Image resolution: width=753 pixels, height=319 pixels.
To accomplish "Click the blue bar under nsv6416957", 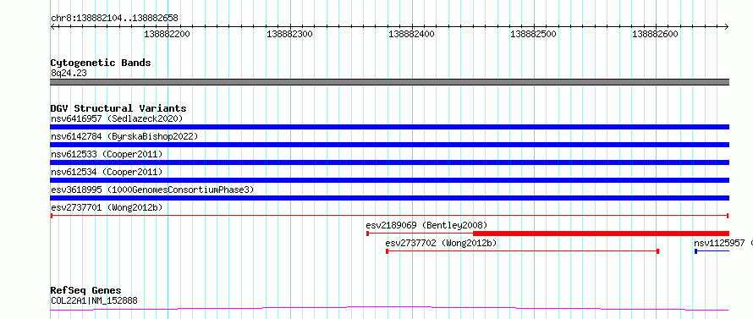I will click(x=389, y=127).
